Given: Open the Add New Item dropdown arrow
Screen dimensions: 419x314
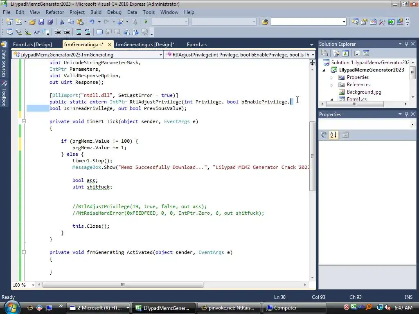Looking at the screenshot, I should click(25, 22).
